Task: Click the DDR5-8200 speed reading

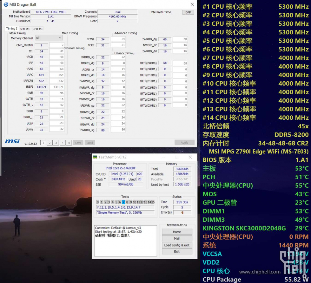Action: click(x=291, y=135)
